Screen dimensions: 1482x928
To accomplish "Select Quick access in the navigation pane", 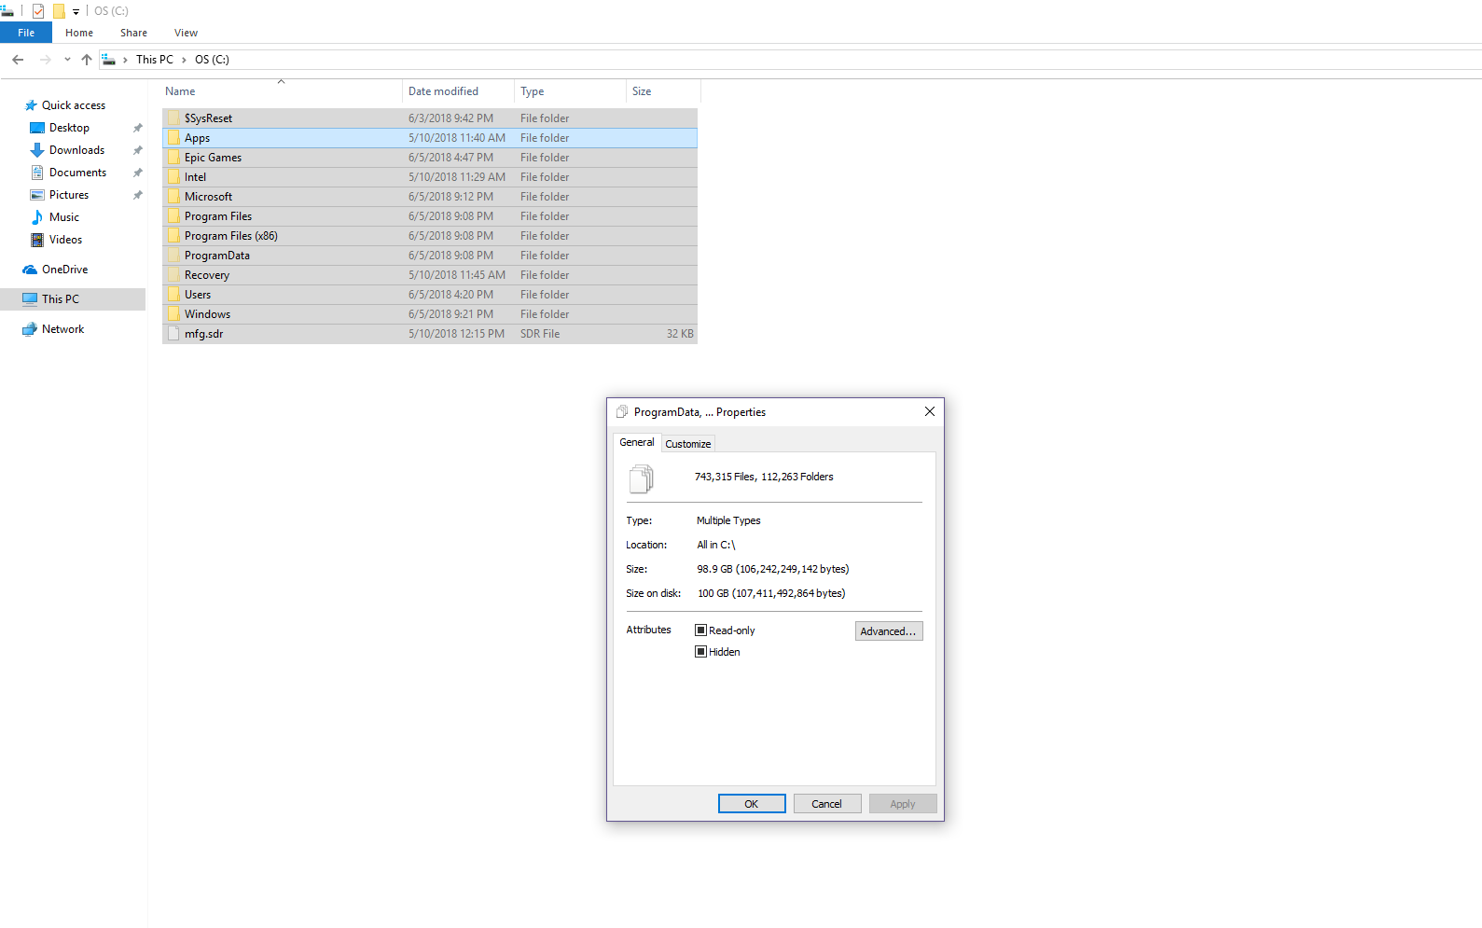I will 74,105.
